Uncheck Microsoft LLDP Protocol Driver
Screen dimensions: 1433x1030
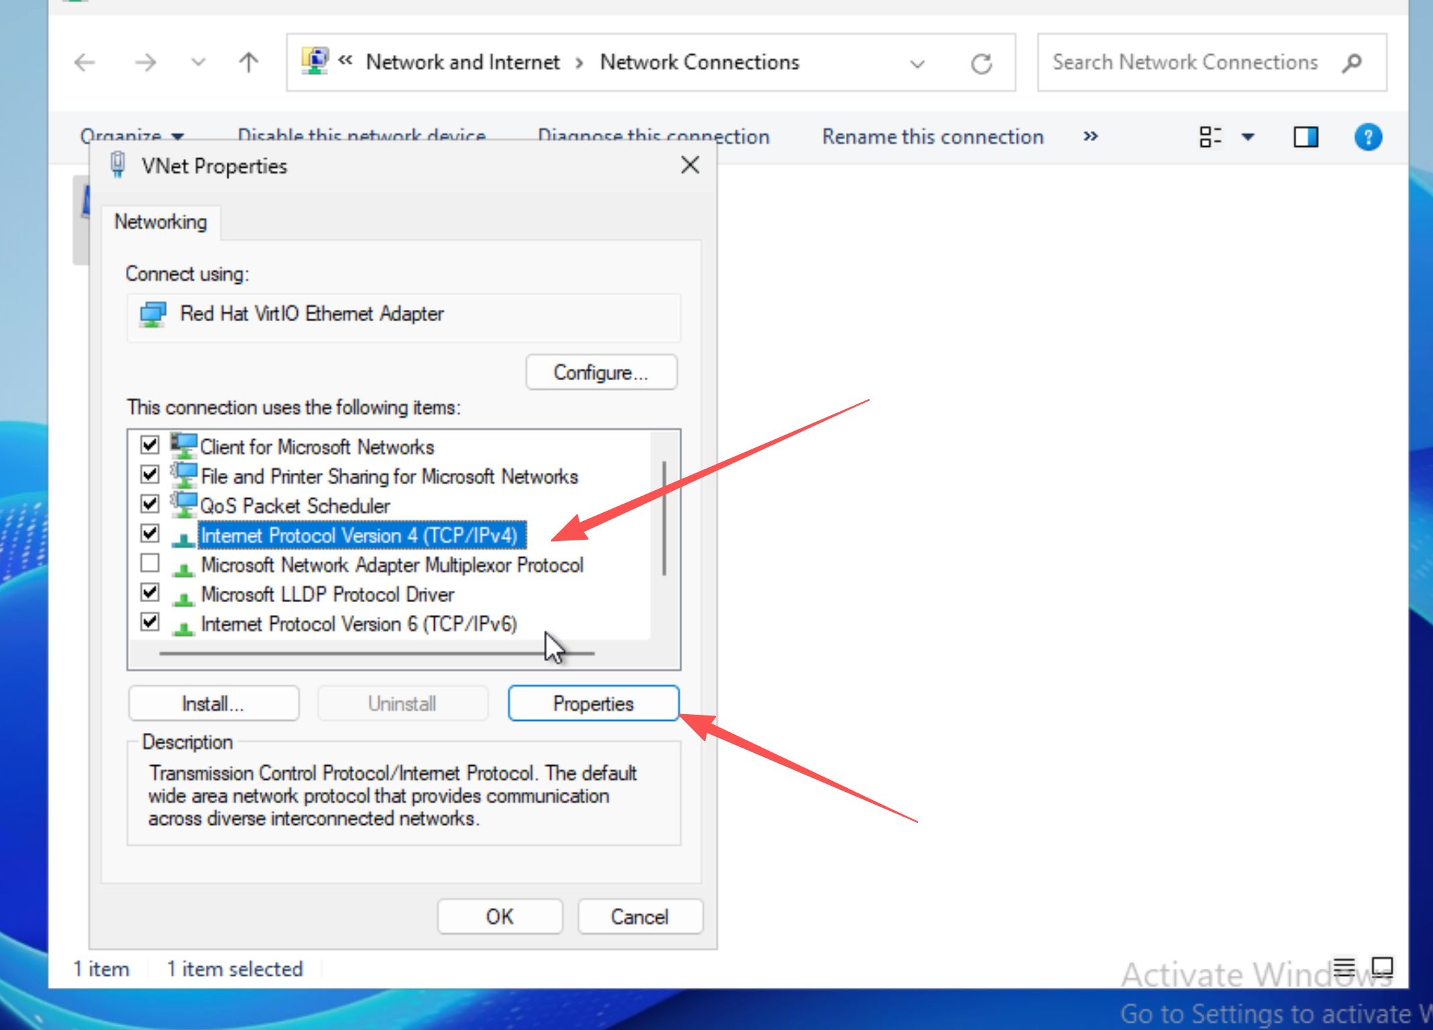[150, 592]
